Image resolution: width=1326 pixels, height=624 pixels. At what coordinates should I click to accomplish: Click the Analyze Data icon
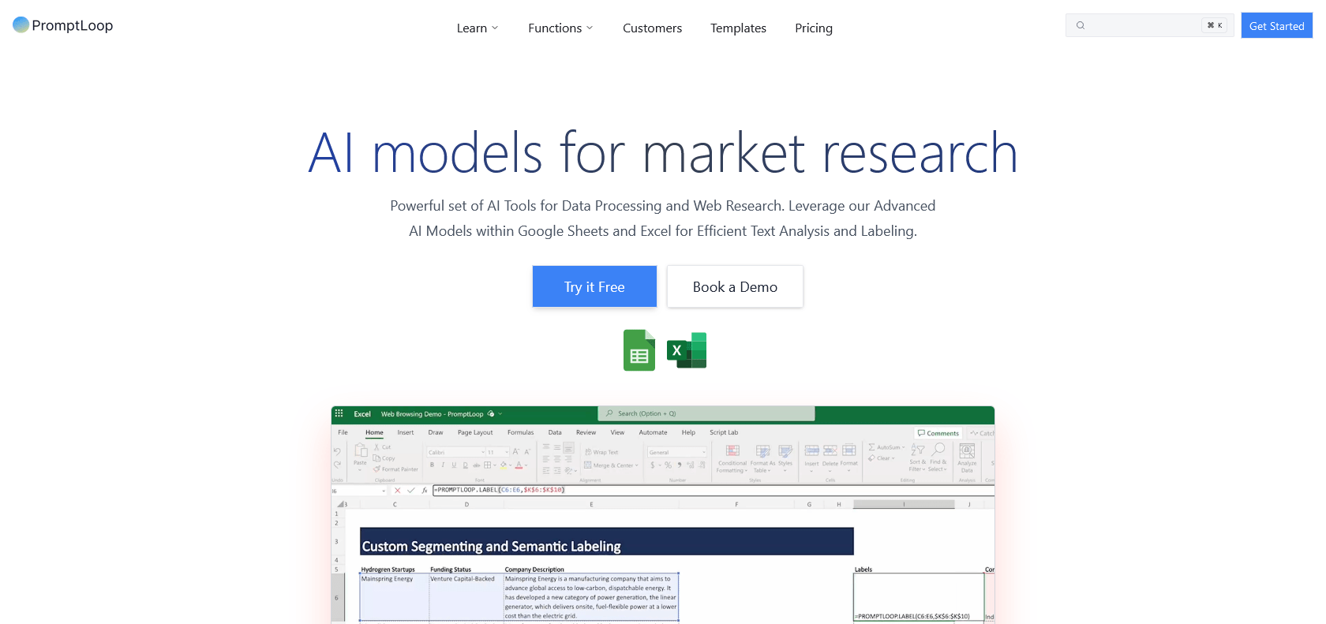pyautogui.click(x=967, y=450)
